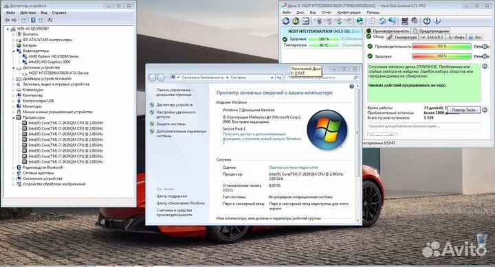Click the Производительность 100% gradient bar
This screenshot has height=267, width=495.
point(441,47)
